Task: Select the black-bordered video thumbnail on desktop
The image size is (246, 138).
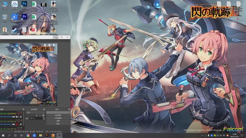Action: click(43, 5)
